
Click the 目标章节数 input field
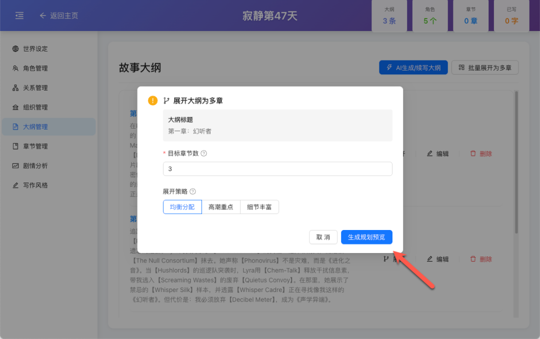[277, 168]
